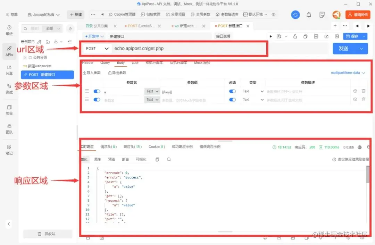Click the share export icon in request toolbar
The height and width of the screenshot is (245, 375).
coord(326,36)
